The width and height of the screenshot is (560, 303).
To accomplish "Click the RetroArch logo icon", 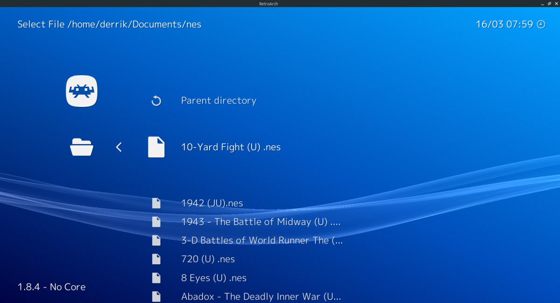I will 82,91.
